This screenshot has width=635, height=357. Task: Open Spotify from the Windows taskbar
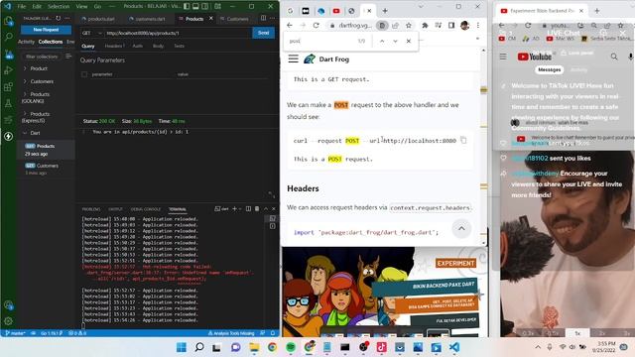click(291, 347)
